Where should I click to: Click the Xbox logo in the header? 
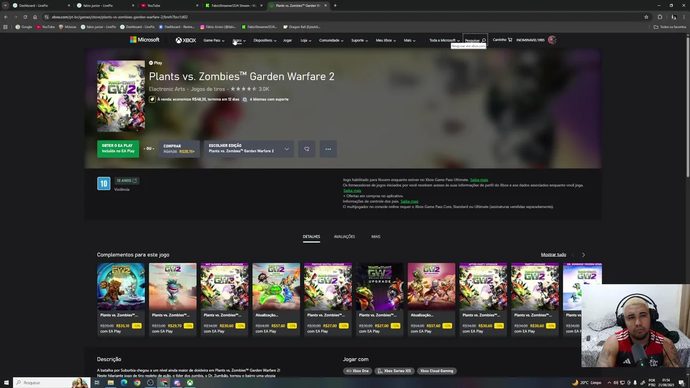click(185, 40)
